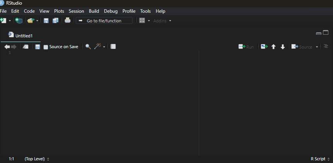Click the Create a project icon
The width and height of the screenshot is (333, 163).
coord(19,20)
